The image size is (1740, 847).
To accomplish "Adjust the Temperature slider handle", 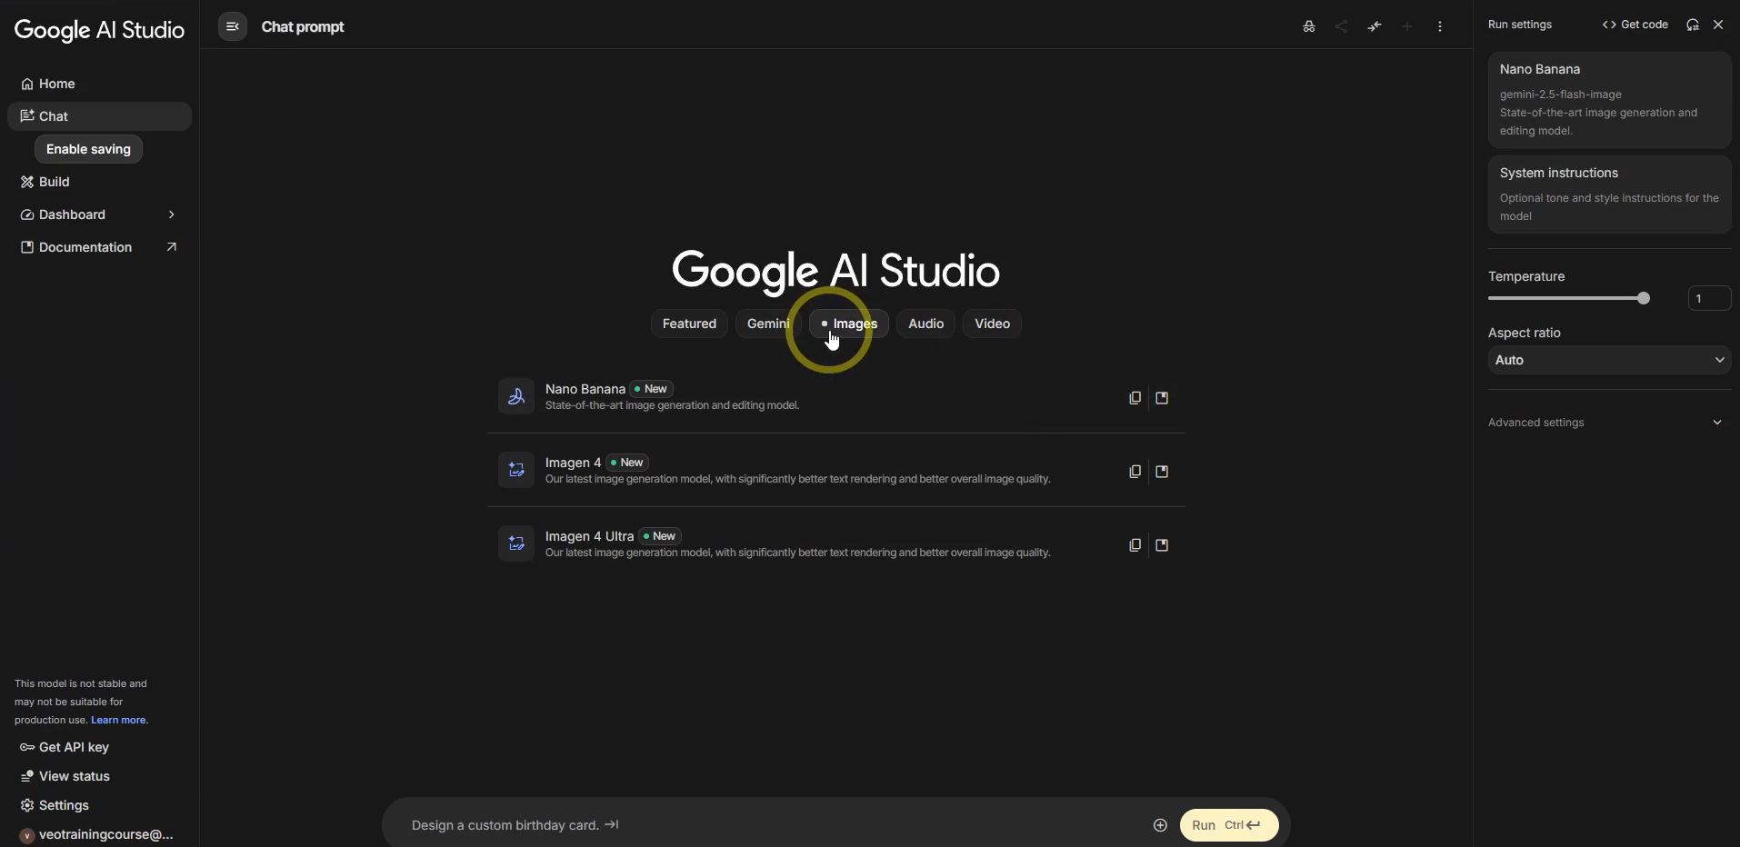I will click(1644, 298).
